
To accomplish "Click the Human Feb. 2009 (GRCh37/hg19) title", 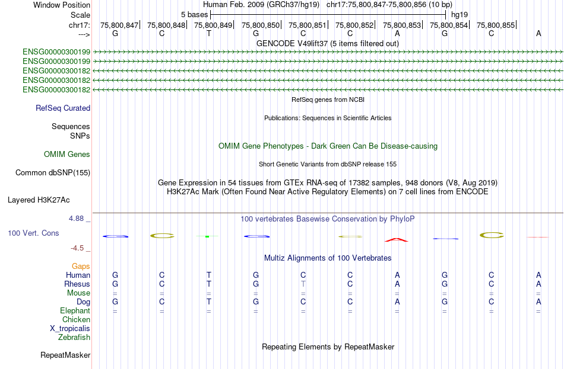I will coord(261,5).
